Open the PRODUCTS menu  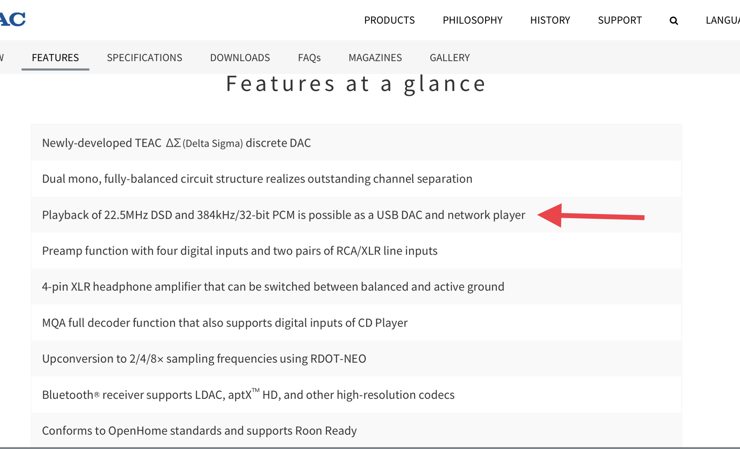click(389, 20)
